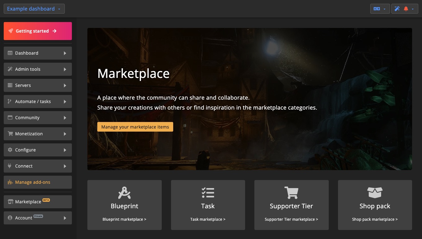This screenshot has height=239, width=422.
Task: Expand the Monetization sidebar section
Action: 37,133
